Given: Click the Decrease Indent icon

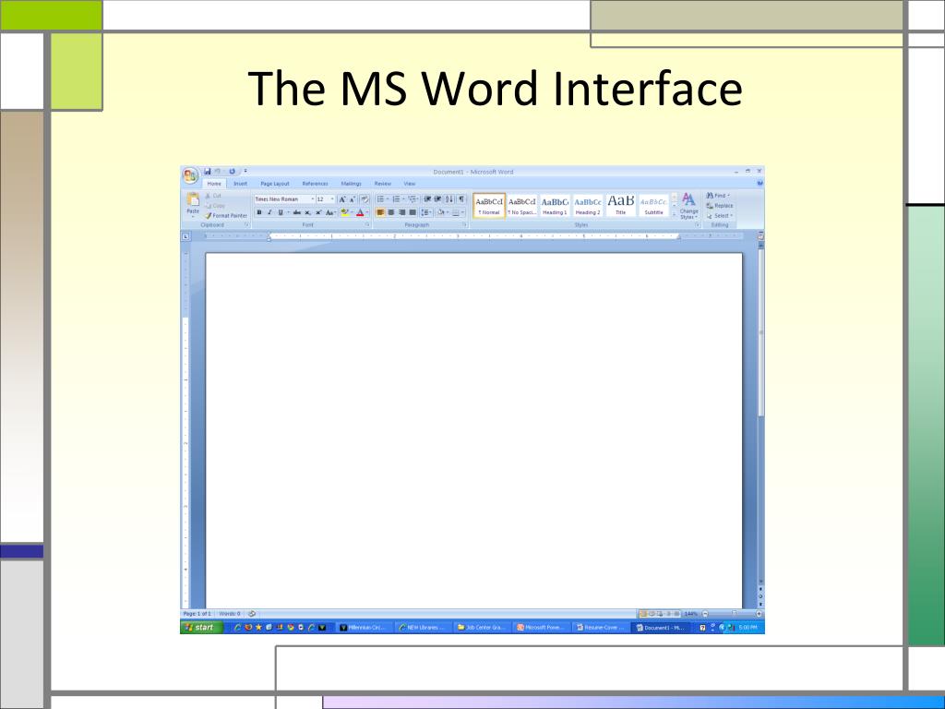Looking at the screenshot, I should click(427, 199).
